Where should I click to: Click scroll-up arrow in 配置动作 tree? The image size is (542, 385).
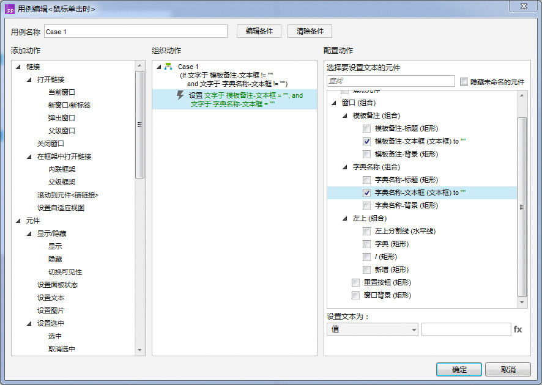(x=522, y=95)
